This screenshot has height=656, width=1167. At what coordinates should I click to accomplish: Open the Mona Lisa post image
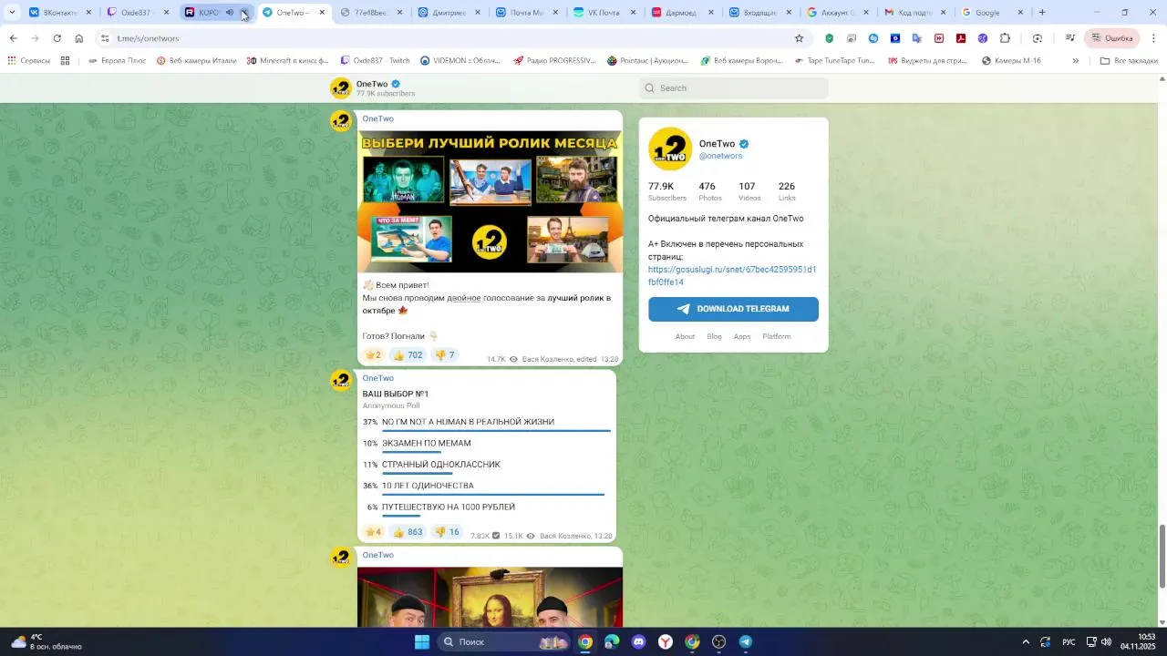[490, 597]
